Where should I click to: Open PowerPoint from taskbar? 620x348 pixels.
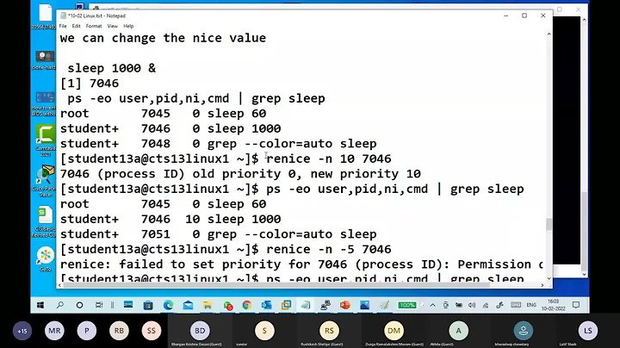click(344, 305)
